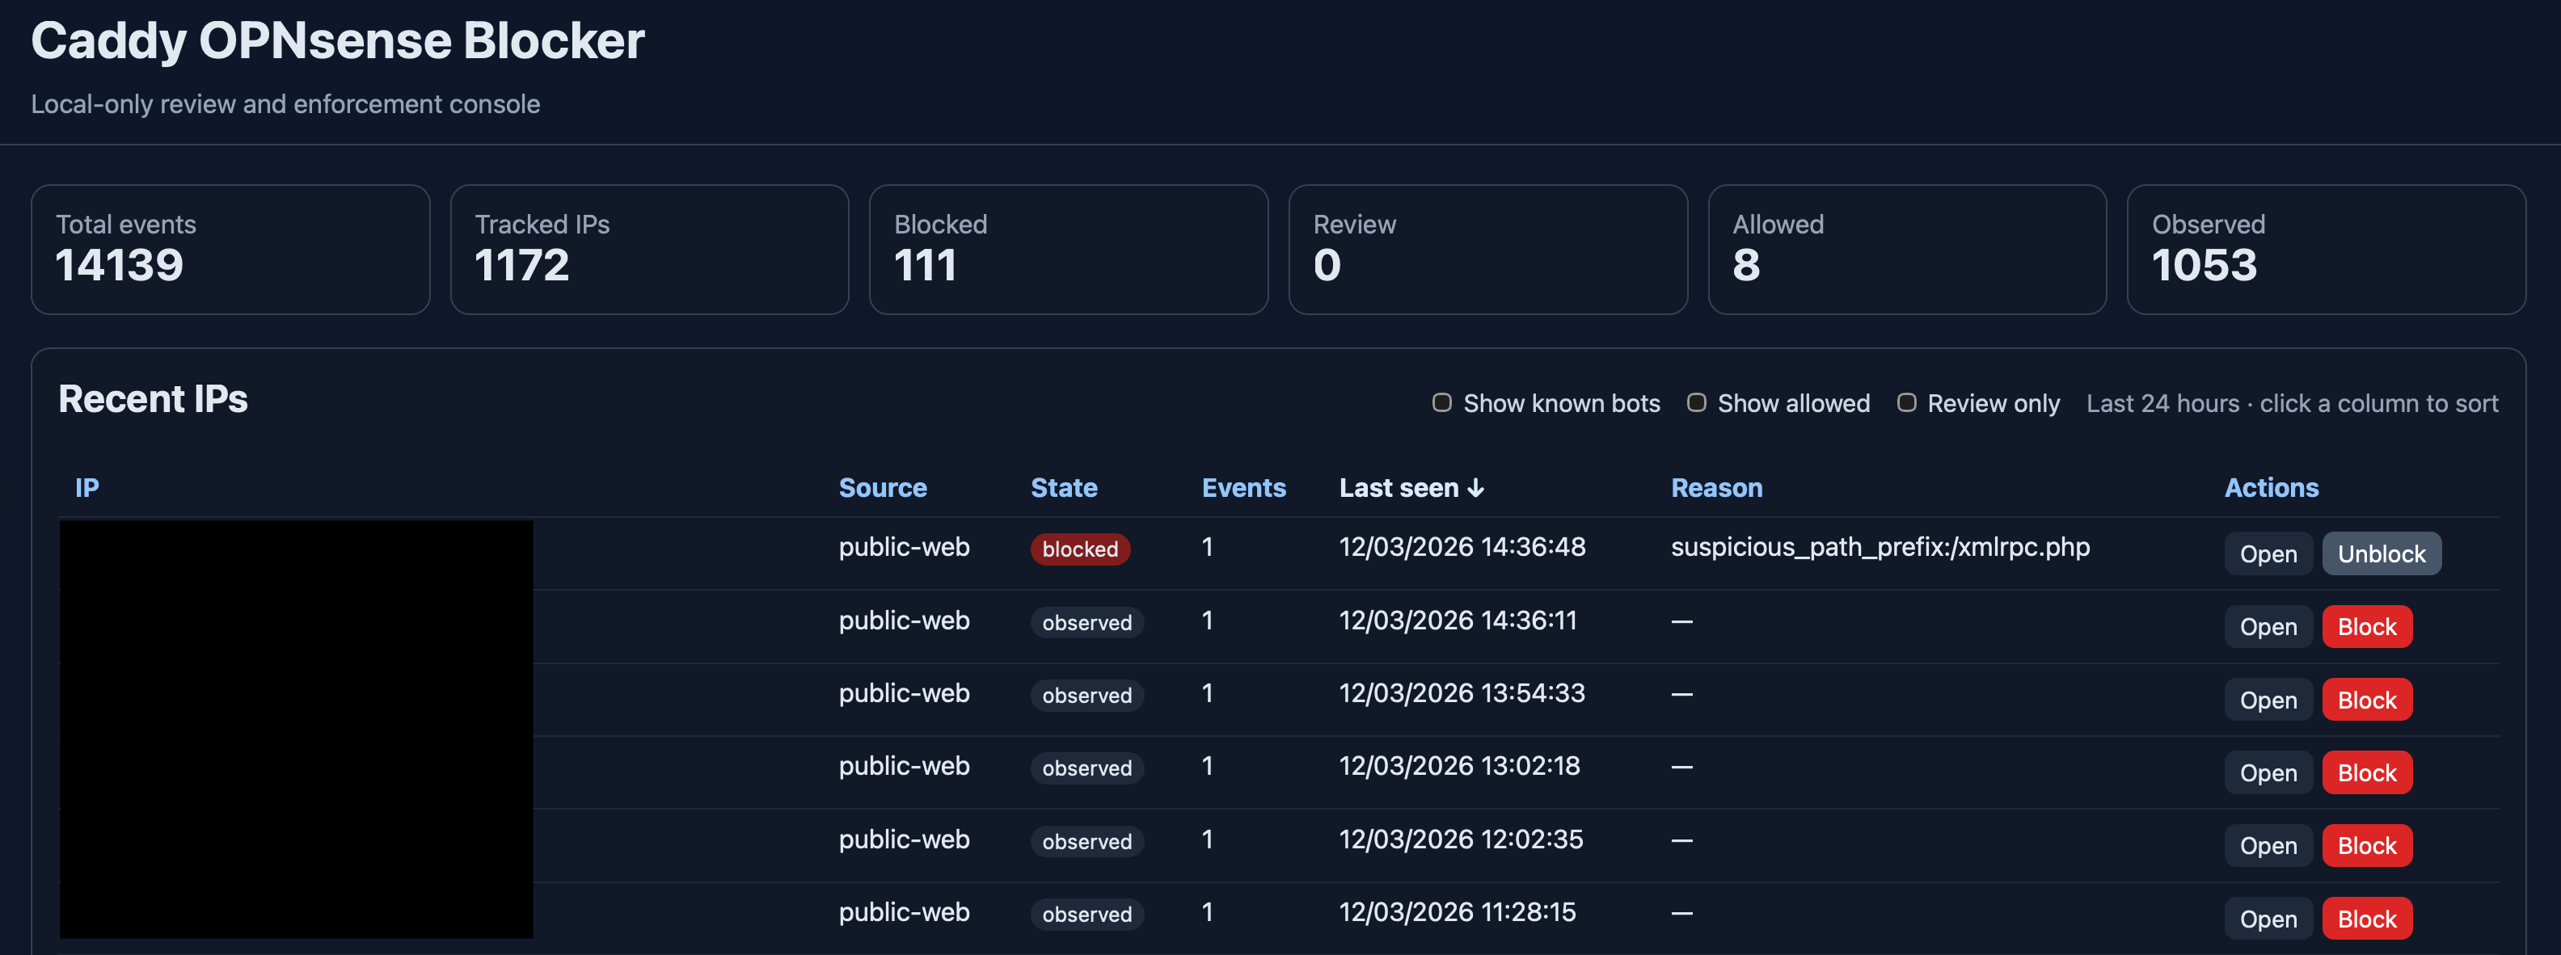Block the IP seen at 13:02:18
Viewport: 2561px width, 955px height.
[x=2365, y=773]
